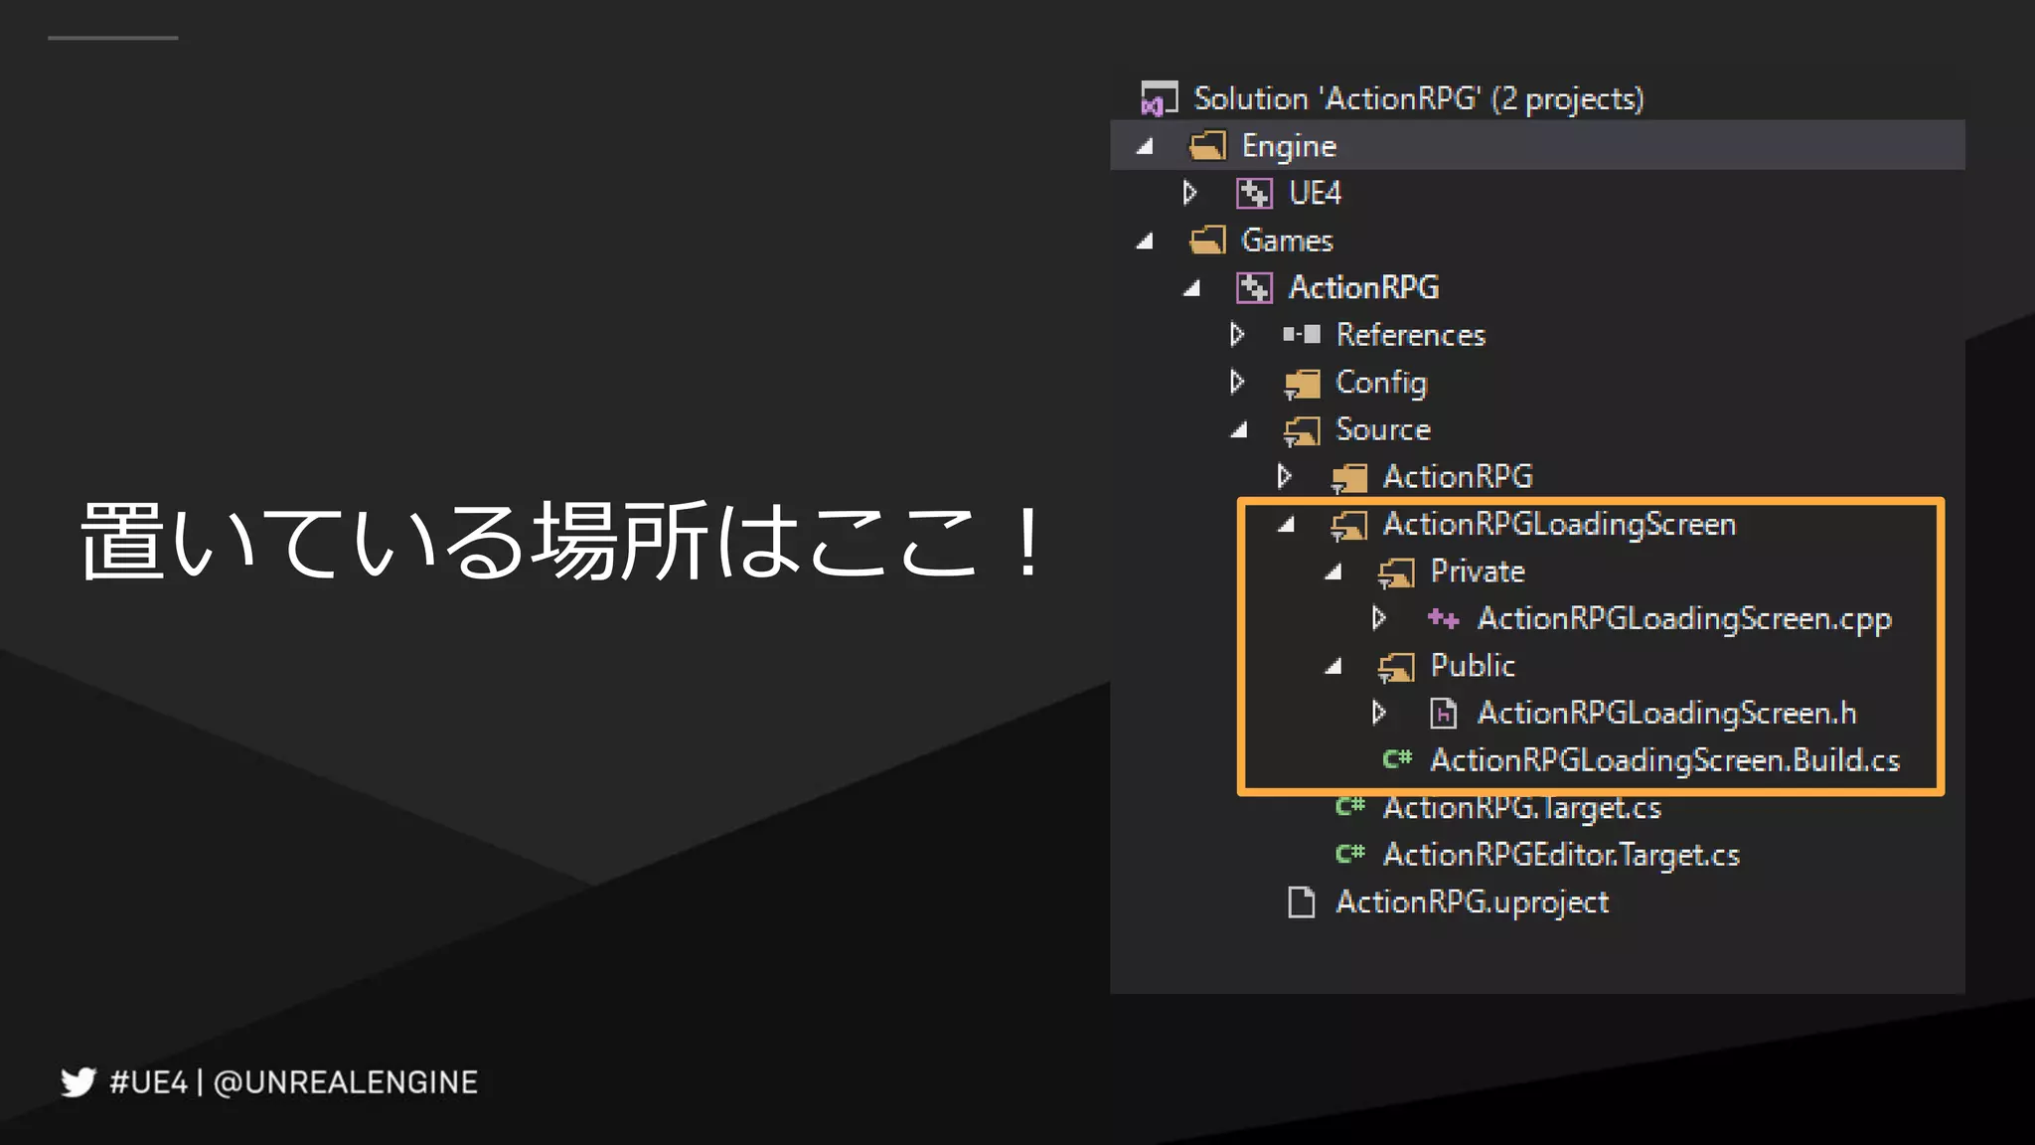
Task: Click the UE4 project icon
Action: (x=1254, y=193)
